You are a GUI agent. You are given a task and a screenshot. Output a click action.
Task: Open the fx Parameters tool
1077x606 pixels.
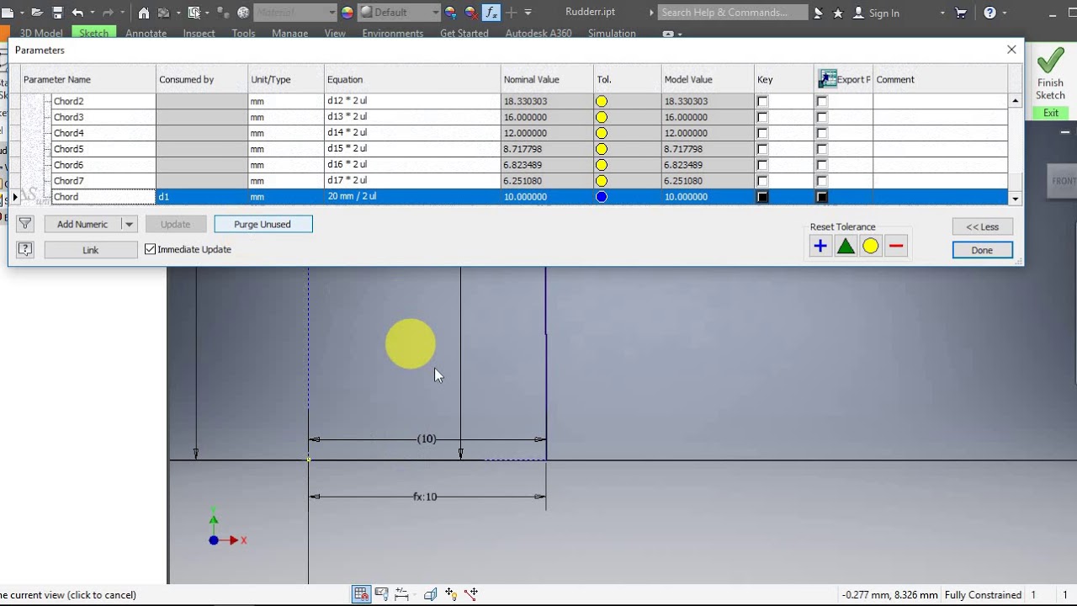click(x=491, y=13)
